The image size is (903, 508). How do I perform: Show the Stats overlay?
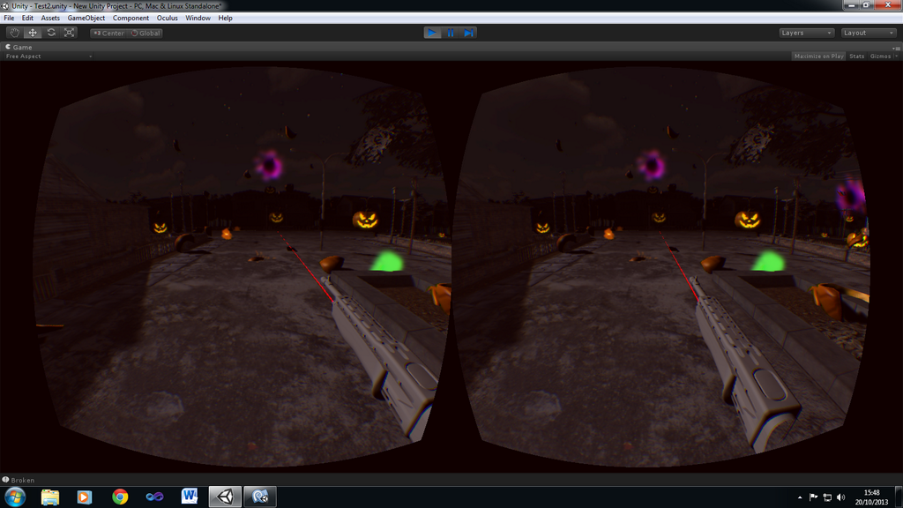856,56
